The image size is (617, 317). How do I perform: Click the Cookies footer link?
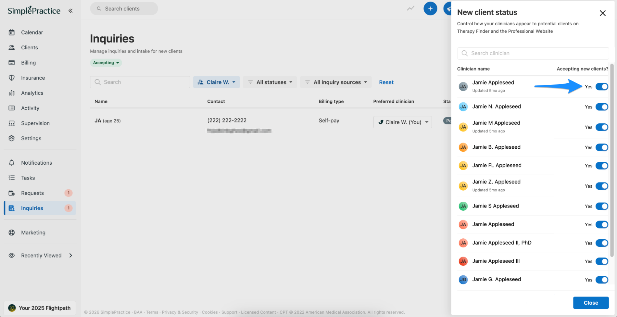[x=210, y=312]
